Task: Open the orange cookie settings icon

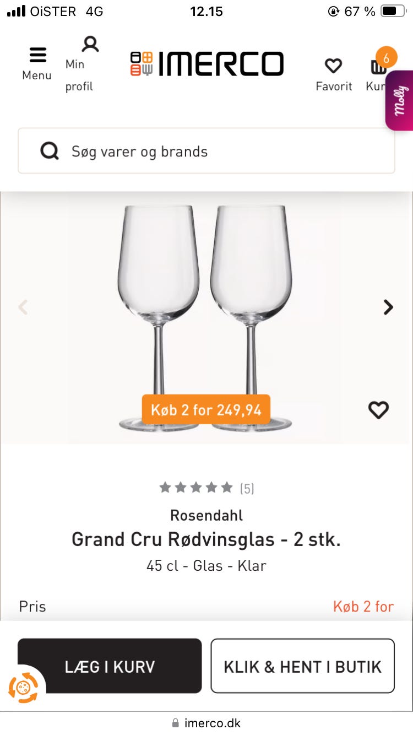Action: click(x=23, y=688)
